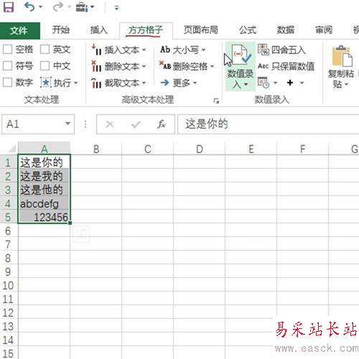Open the 截取文本 dropdown arrow
This screenshot has height=359, width=359.
pos(144,83)
